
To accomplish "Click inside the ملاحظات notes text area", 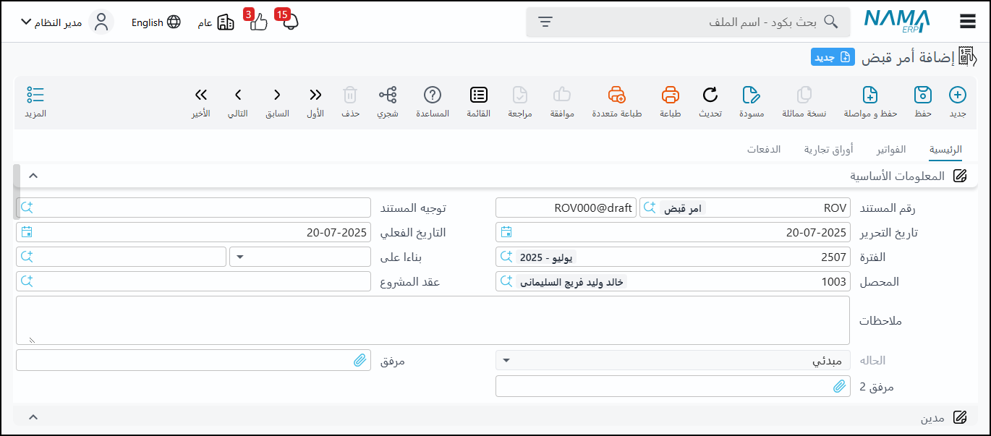I will [x=433, y=320].
